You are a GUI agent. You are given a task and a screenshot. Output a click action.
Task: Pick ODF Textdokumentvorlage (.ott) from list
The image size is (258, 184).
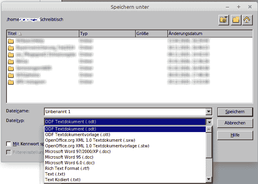click(x=78, y=134)
